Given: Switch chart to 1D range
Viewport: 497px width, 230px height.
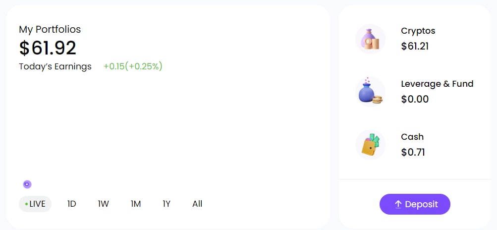Looking at the screenshot, I should point(72,204).
